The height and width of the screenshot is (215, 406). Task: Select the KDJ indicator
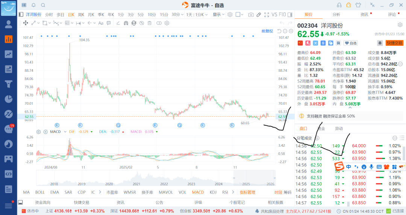[x=213, y=192]
